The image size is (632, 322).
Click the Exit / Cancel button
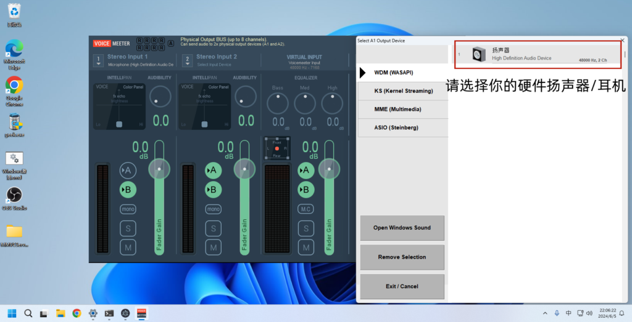[402, 287]
